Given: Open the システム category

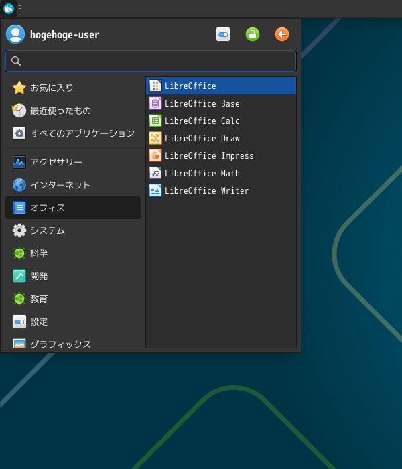Looking at the screenshot, I should pos(47,230).
